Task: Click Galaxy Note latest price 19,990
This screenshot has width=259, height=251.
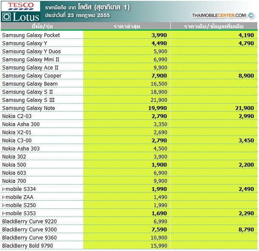Action: (x=157, y=108)
